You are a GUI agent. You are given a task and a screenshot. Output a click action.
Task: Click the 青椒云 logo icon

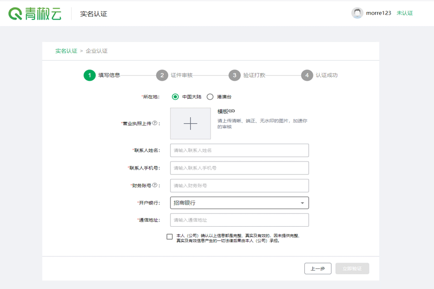(15, 14)
